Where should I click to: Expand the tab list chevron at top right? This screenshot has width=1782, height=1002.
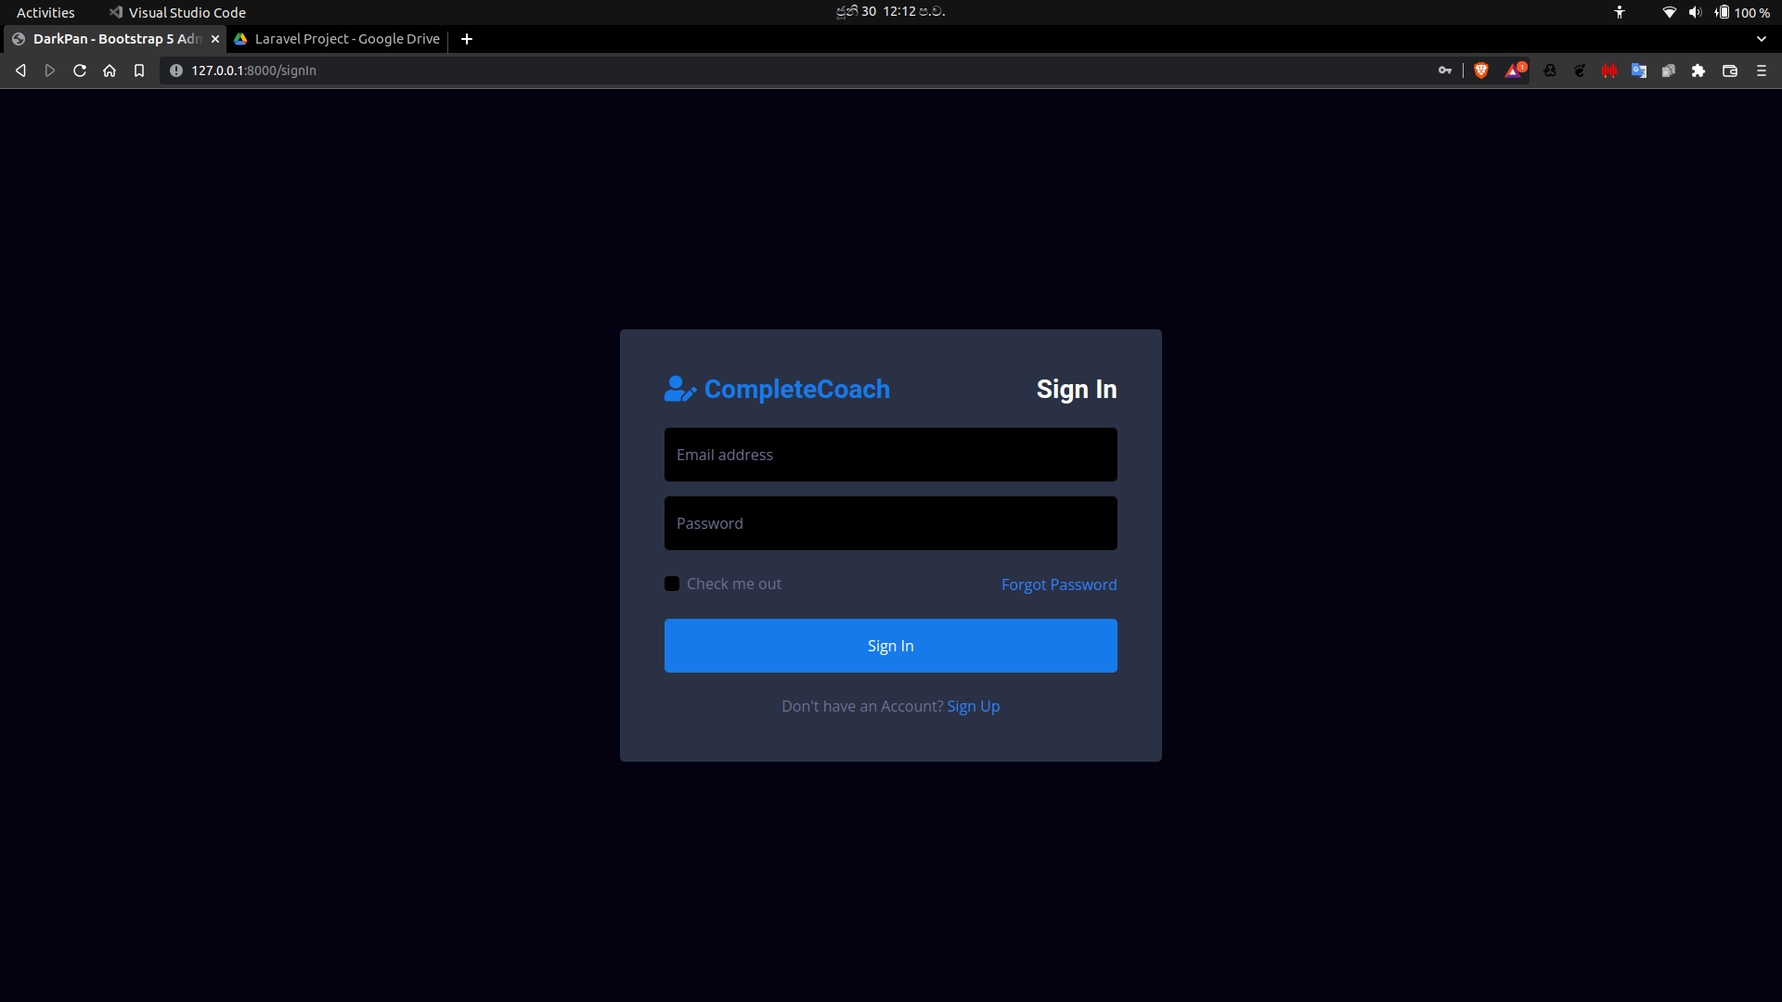(x=1761, y=39)
